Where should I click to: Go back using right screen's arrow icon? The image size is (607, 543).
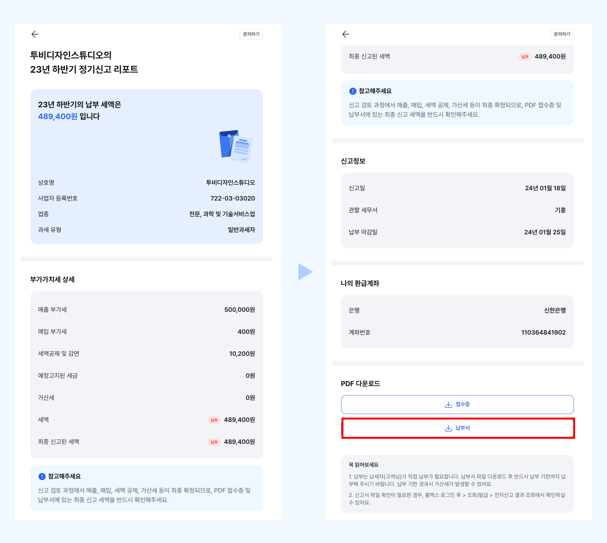346,34
